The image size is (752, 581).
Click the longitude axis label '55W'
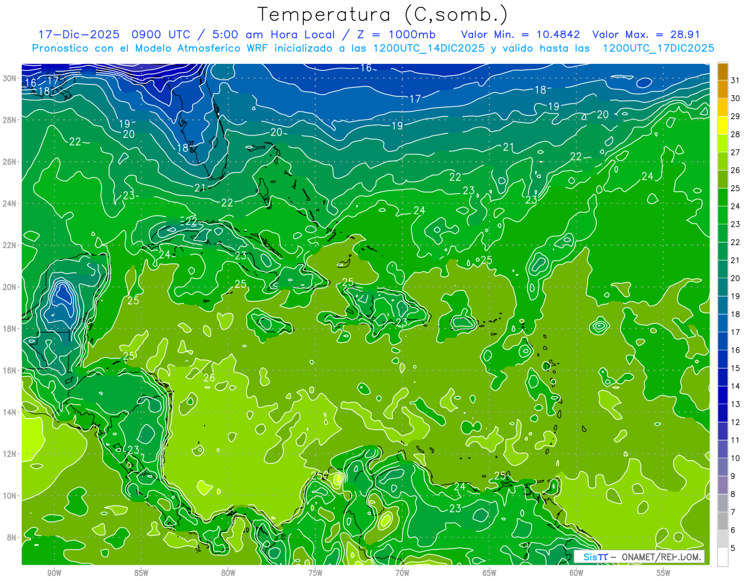click(x=664, y=573)
